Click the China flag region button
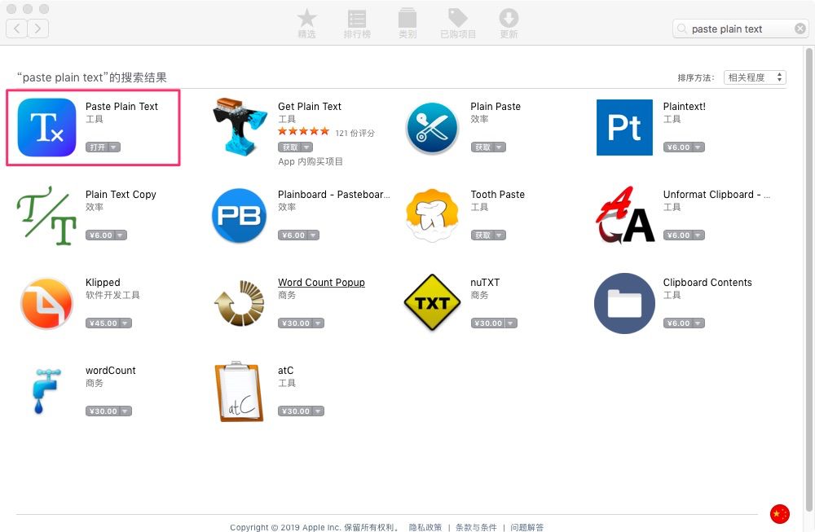This screenshot has width=815, height=532. [x=780, y=514]
